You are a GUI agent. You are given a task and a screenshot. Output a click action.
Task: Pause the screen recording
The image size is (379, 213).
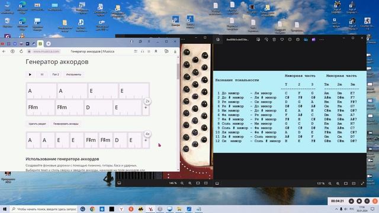tap(351, 201)
